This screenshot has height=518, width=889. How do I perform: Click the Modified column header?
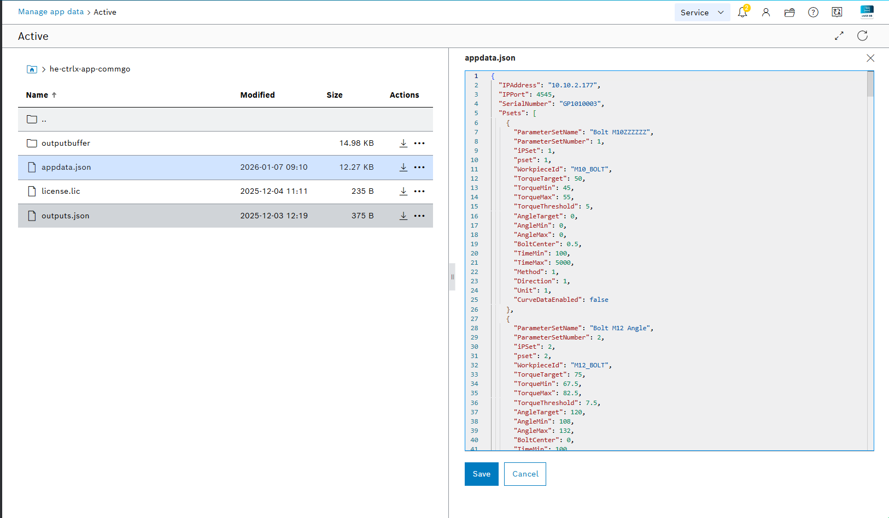coord(258,95)
